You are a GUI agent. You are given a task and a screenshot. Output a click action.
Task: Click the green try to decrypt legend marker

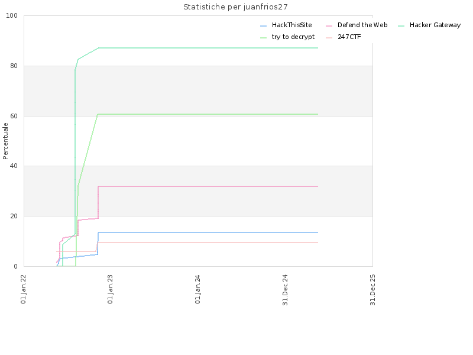coord(264,37)
